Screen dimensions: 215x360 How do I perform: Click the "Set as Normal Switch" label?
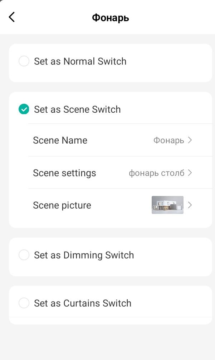point(80,61)
